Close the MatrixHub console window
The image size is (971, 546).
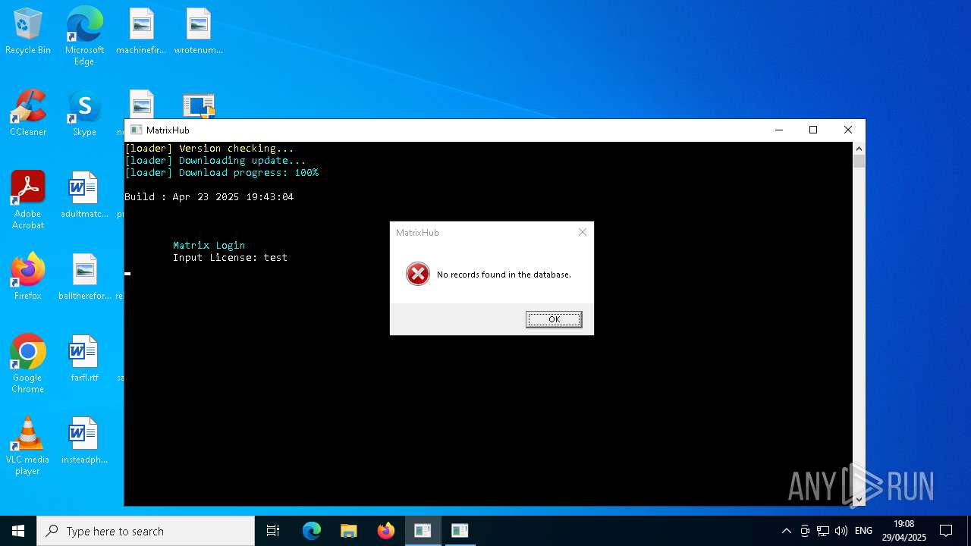(x=848, y=130)
